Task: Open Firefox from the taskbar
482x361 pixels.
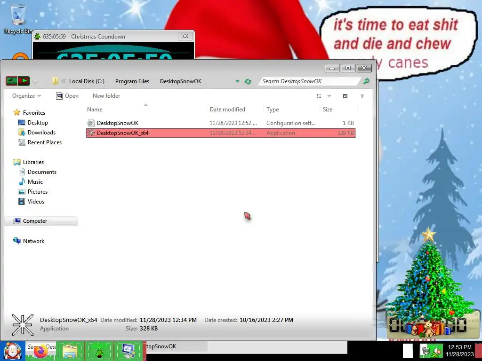Action: click(x=41, y=351)
